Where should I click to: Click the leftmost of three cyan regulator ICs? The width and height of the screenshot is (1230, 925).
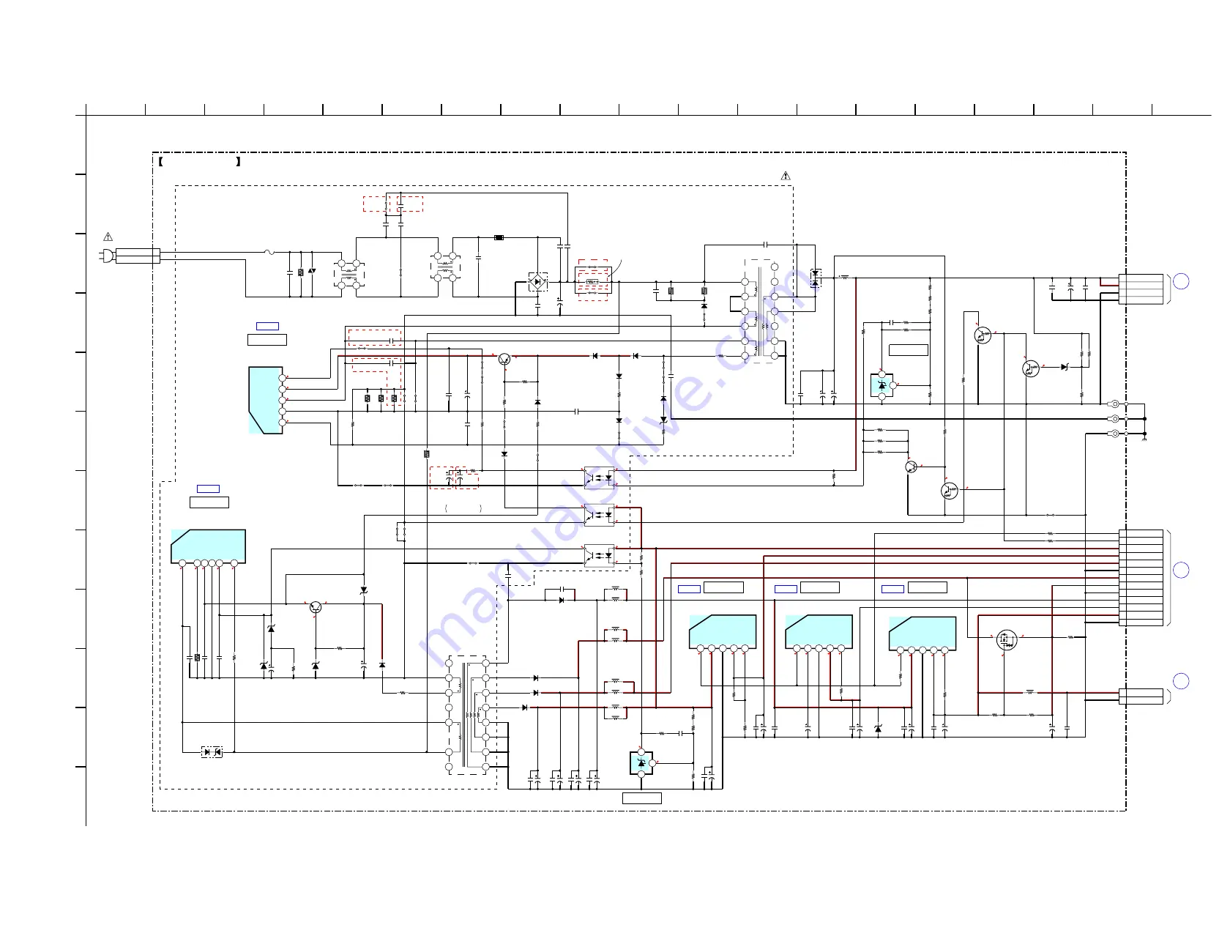(x=723, y=633)
